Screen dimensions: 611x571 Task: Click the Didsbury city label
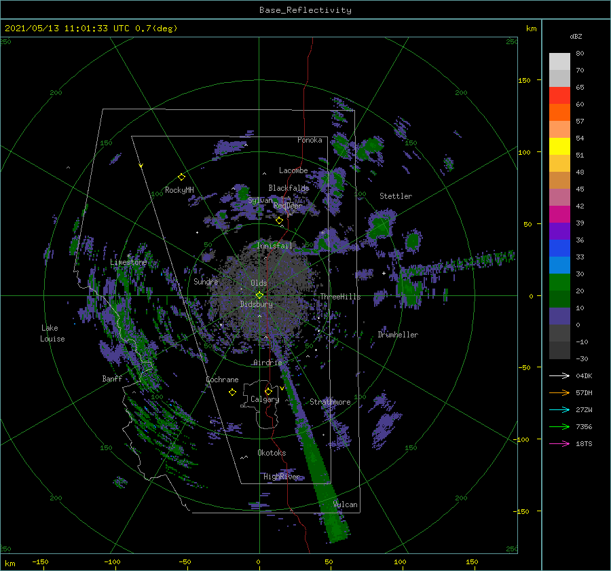click(x=257, y=304)
